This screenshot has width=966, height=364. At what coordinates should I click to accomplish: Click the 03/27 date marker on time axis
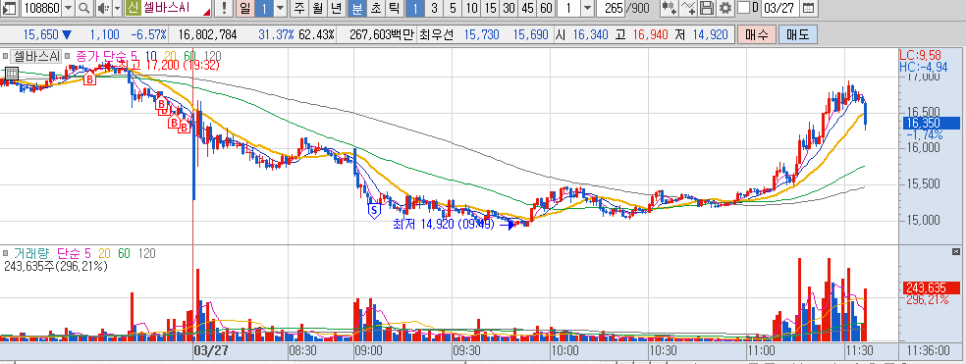(x=211, y=350)
